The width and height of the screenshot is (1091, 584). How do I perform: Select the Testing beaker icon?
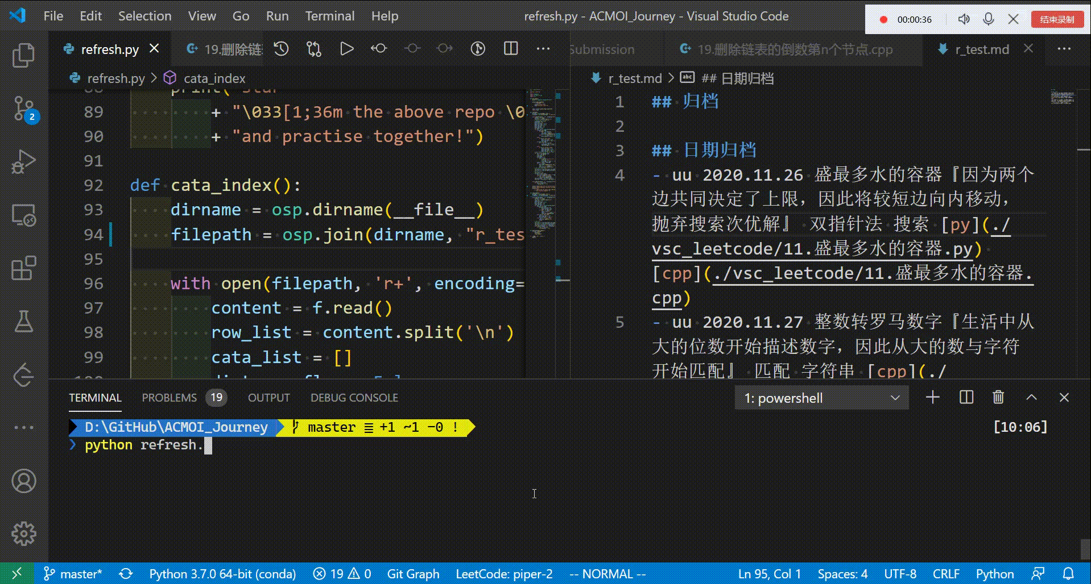click(x=23, y=321)
